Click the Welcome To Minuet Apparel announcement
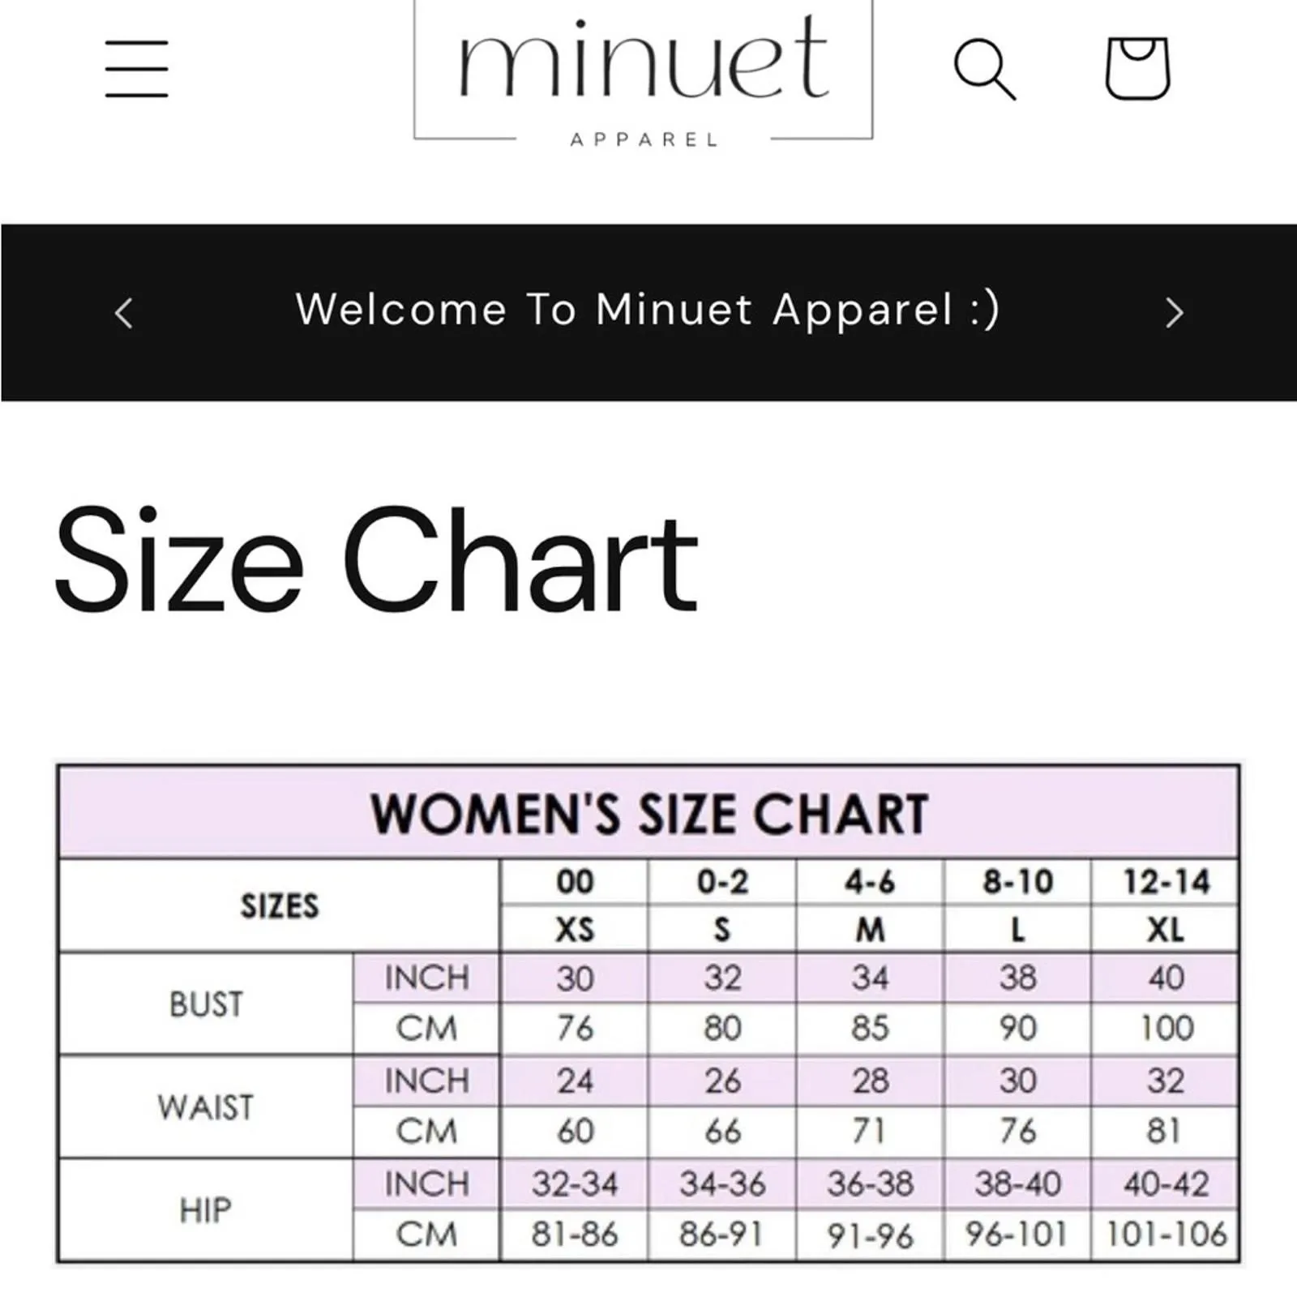Image resolution: width=1297 pixels, height=1297 pixels. tap(648, 310)
